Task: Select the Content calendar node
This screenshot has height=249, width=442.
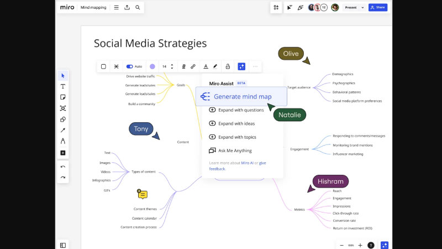Action: pyautogui.click(x=144, y=218)
